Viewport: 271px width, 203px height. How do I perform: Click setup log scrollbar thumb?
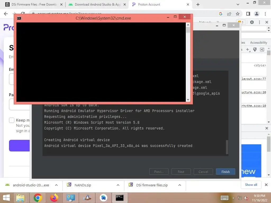tap(227, 147)
